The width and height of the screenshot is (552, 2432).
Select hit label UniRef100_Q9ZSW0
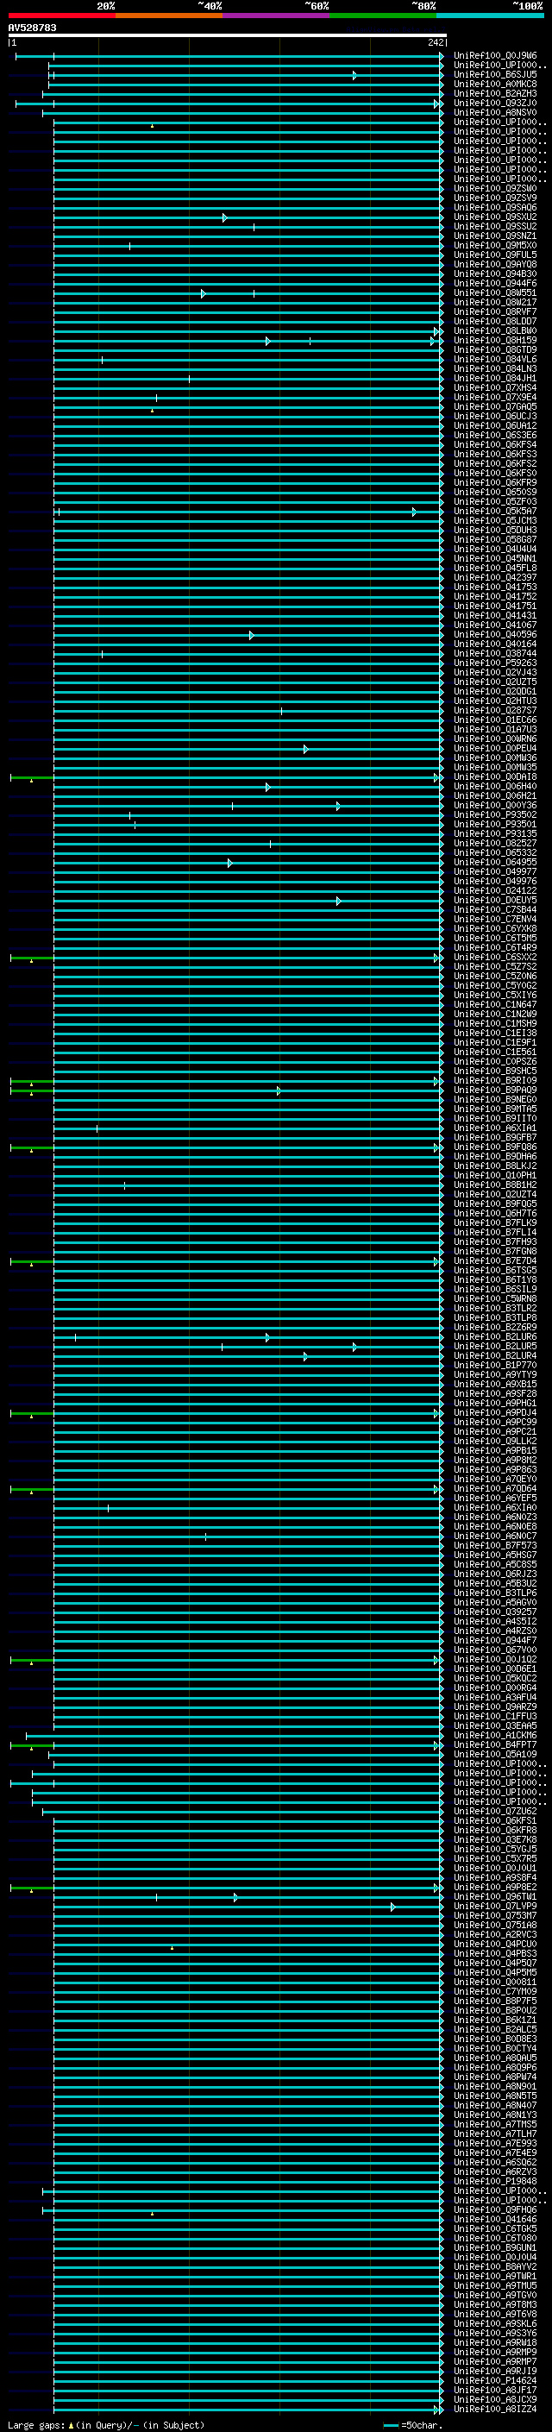point(495,189)
